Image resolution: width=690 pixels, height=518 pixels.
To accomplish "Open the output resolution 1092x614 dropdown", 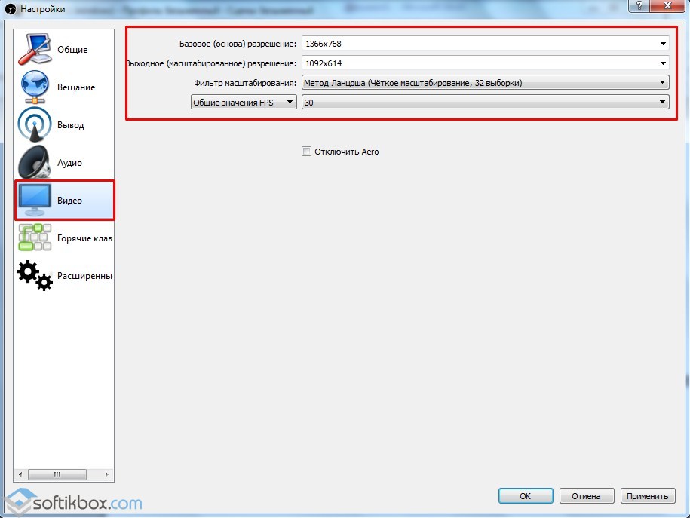I will tap(485, 63).
